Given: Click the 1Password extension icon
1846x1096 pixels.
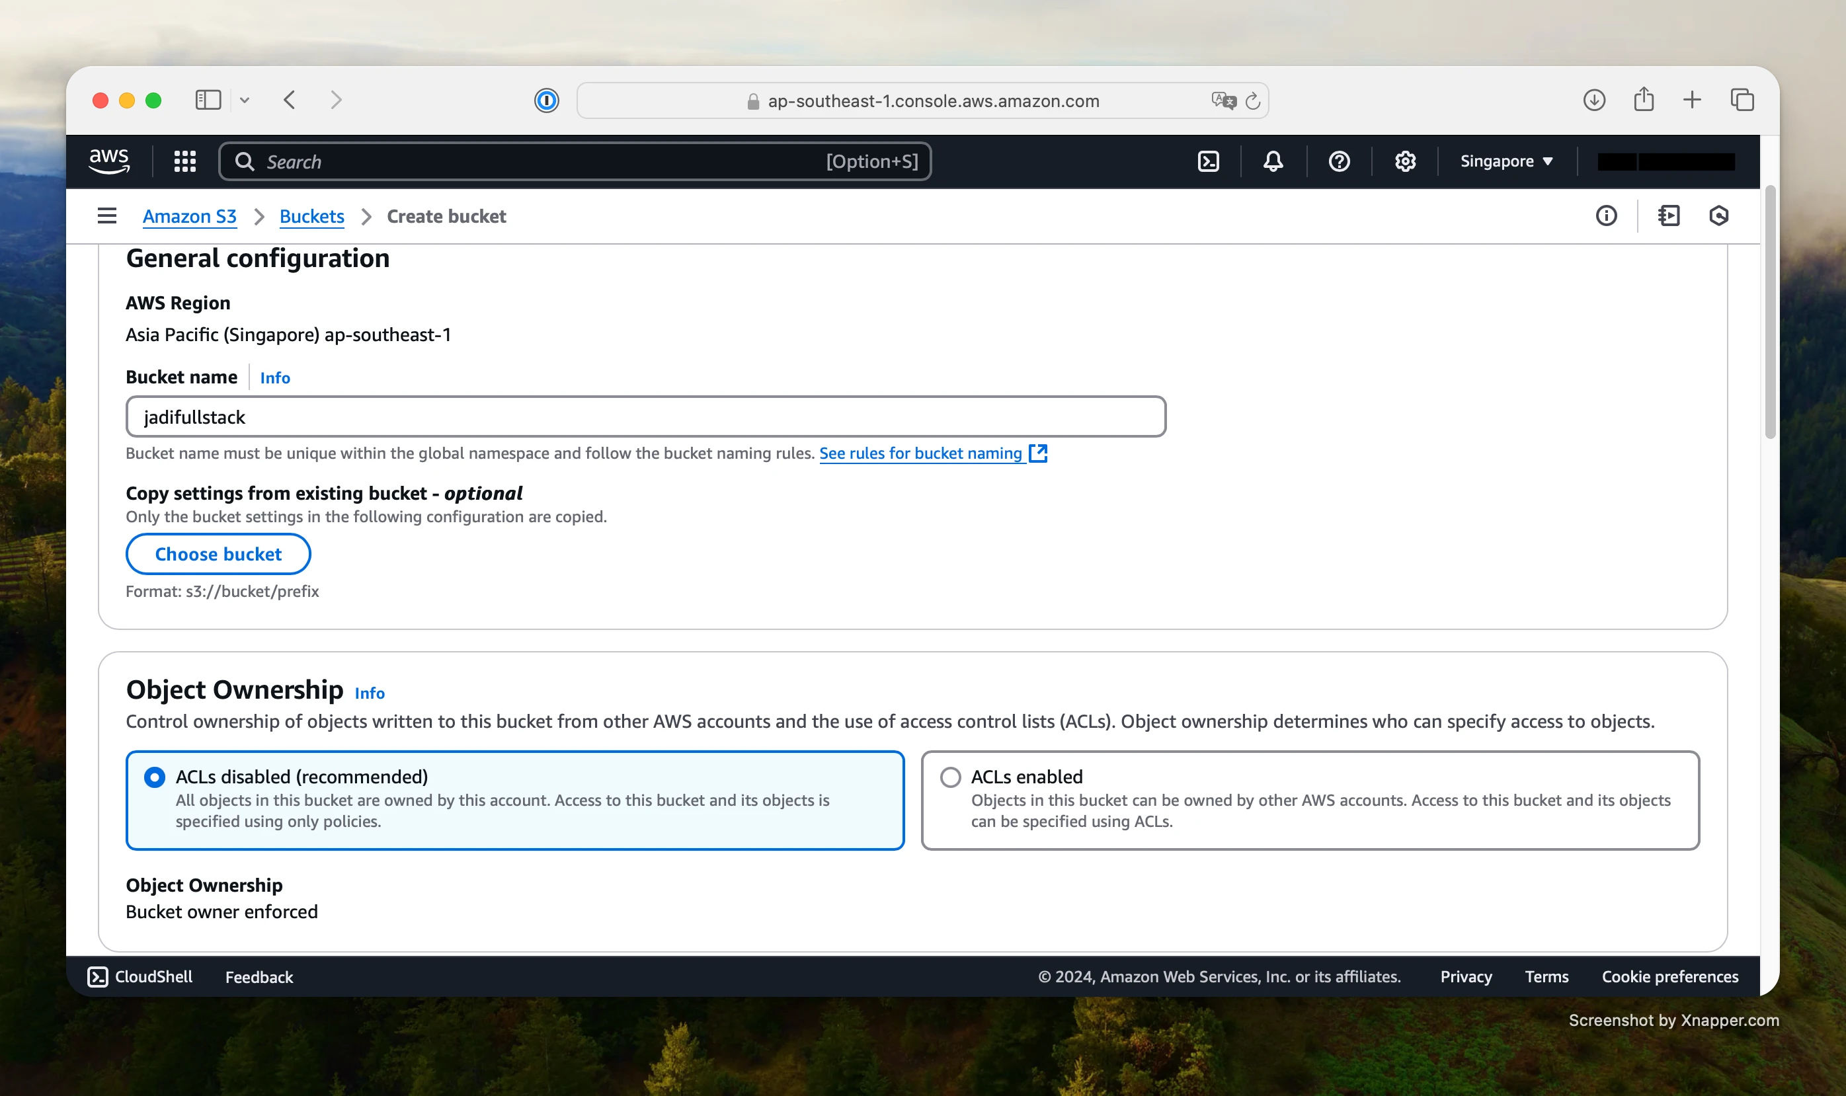Looking at the screenshot, I should pyautogui.click(x=546, y=100).
